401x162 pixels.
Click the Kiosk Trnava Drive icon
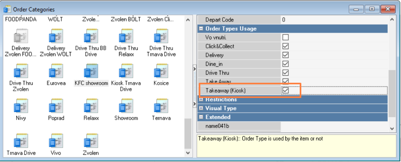[x=126, y=72]
